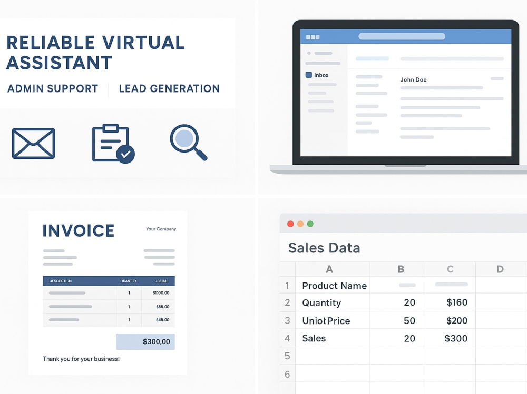Viewport: 527px width, 394px height.
Task: Click the $1100.00 invoice amount
Action: coord(161,293)
